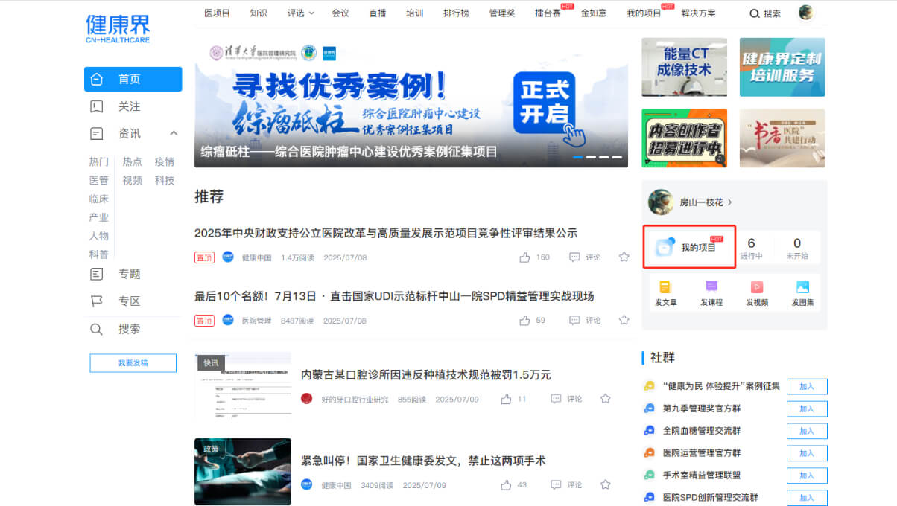Click the 发视频 publish video icon
Image resolution: width=897 pixels, height=506 pixels.
click(757, 286)
